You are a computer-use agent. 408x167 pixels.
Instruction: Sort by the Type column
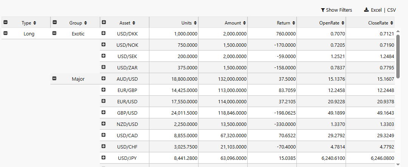[x=29, y=23]
